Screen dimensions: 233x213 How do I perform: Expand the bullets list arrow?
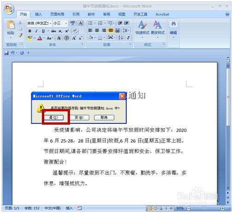click(95, 23)
